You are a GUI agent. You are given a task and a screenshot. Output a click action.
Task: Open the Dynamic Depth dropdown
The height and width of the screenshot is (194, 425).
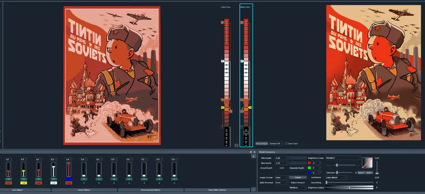point(298,168)
